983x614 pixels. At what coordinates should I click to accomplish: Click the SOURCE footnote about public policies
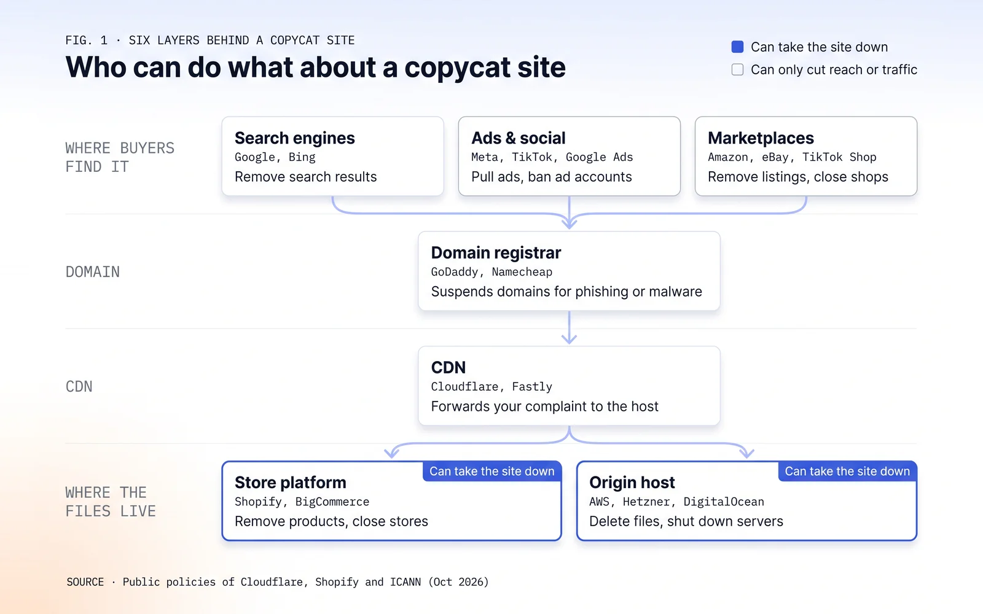pyautogui.click(x=278, y=582)
